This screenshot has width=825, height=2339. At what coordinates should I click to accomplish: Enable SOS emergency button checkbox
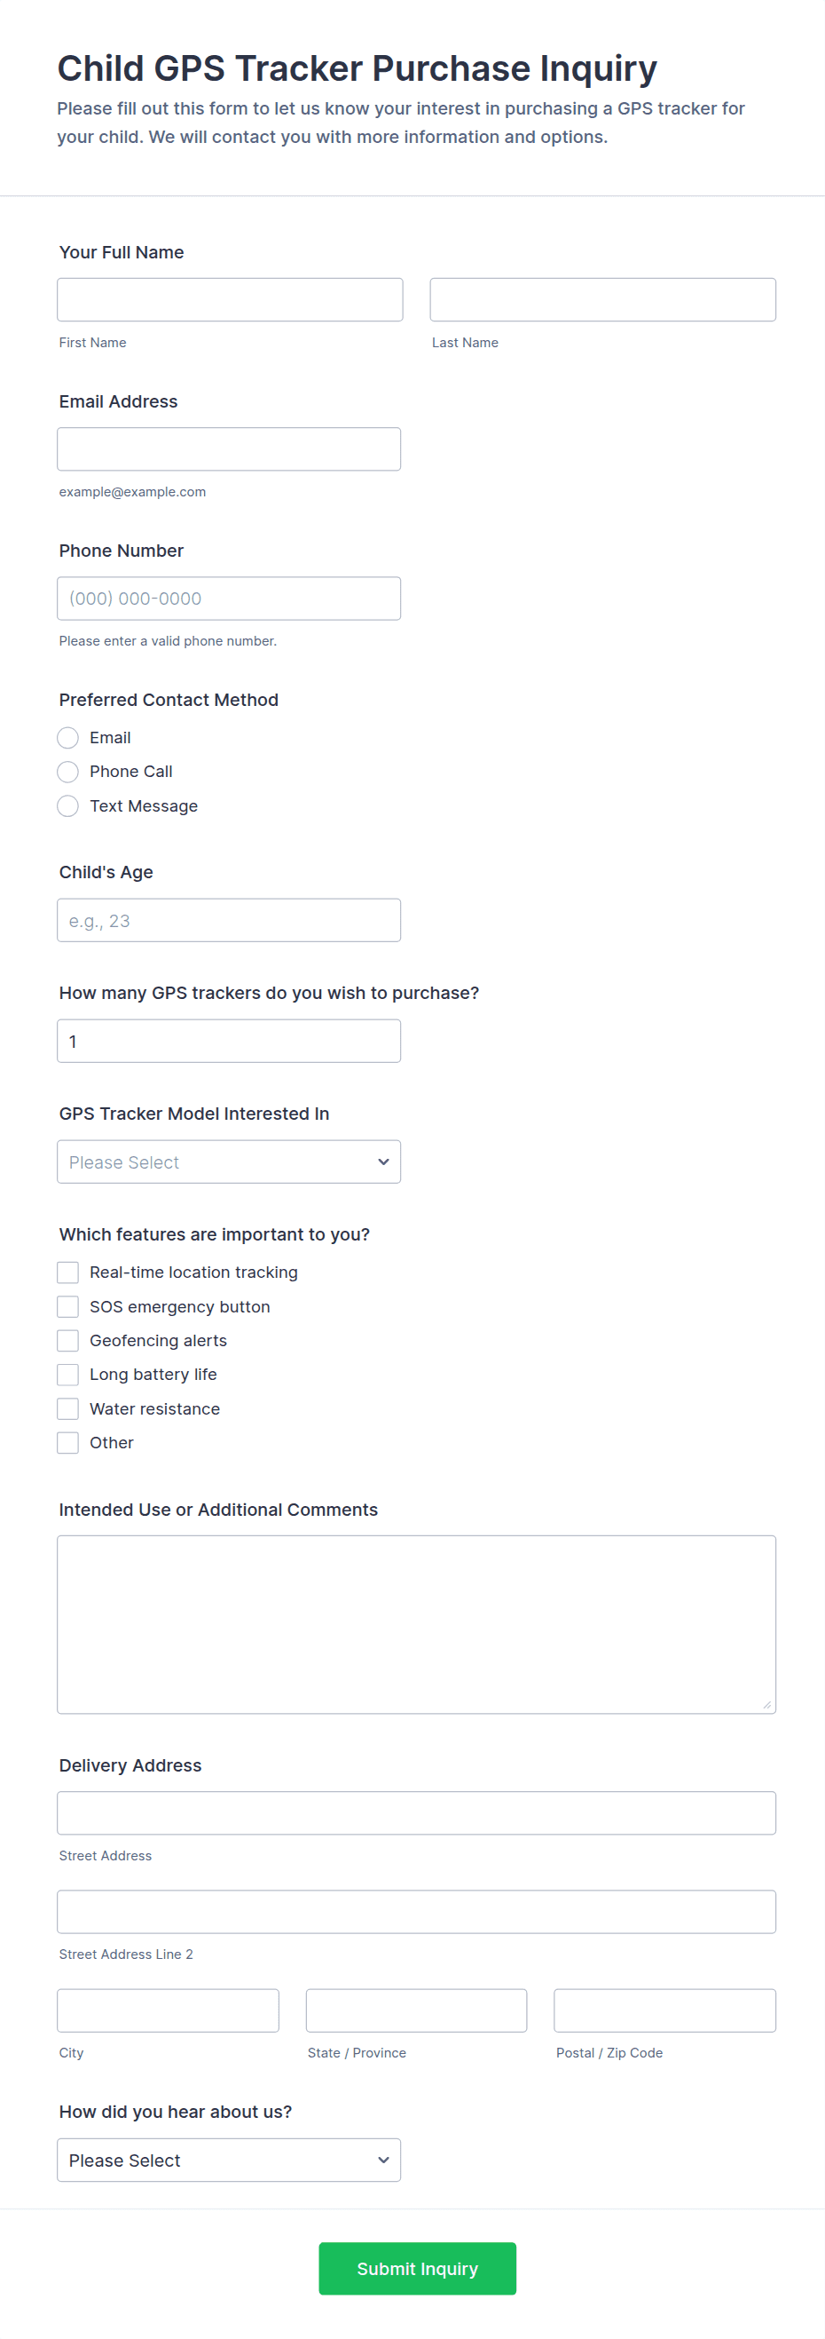point(68,1306)
